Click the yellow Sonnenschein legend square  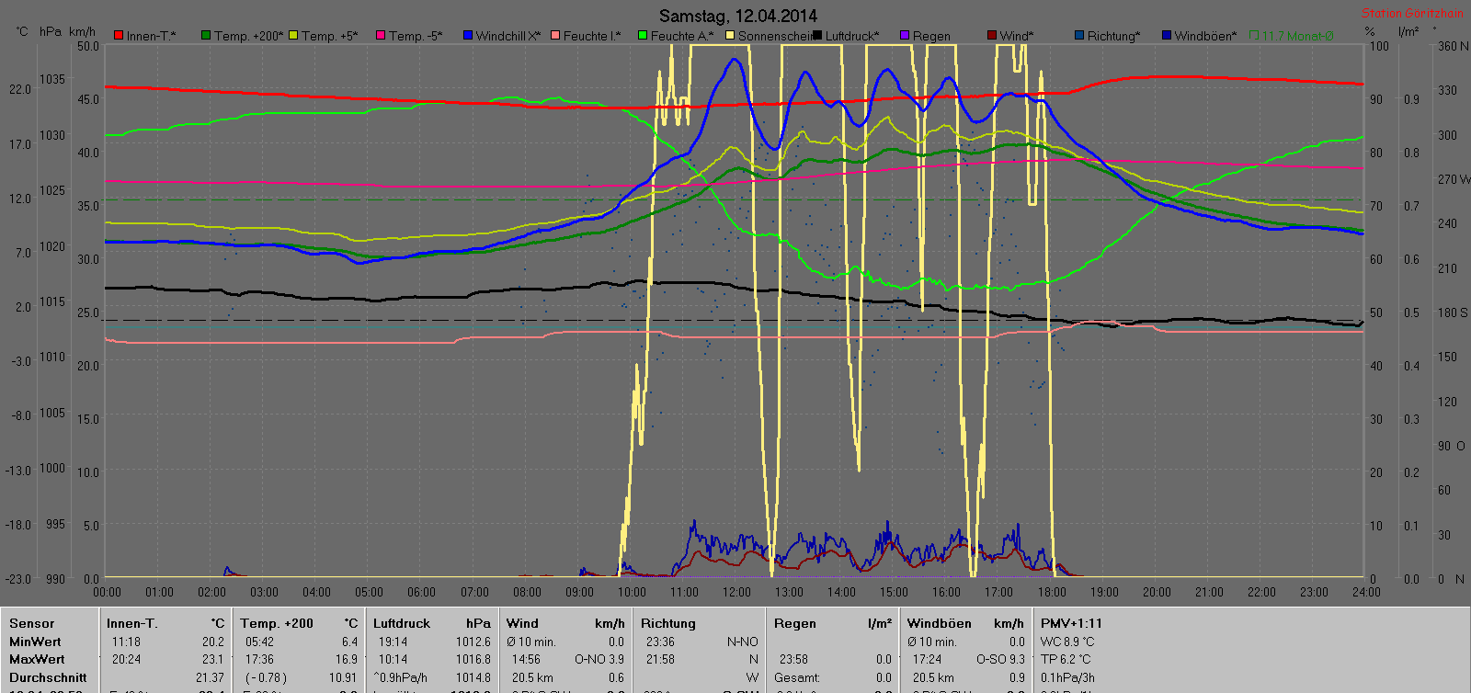coord(730,36)
